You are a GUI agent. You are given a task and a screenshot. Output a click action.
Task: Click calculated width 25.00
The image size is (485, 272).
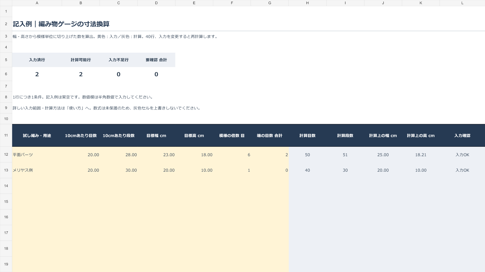click(x=383, y=155)
